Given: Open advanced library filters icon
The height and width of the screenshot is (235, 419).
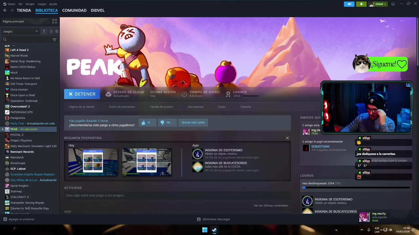Looking at the screenshot, I should point(54,39).
